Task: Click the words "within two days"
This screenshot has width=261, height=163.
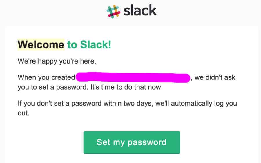Action: (128, 103)
